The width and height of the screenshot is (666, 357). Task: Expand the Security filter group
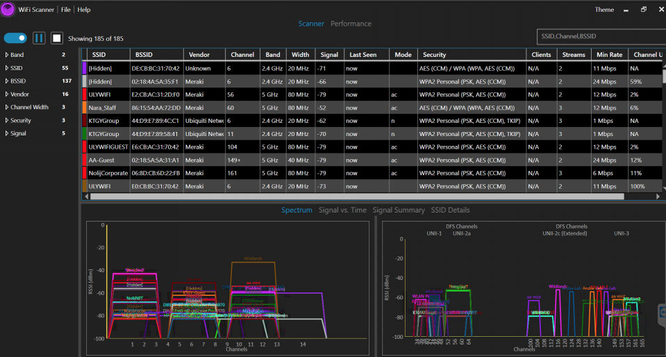click(7, 120)
